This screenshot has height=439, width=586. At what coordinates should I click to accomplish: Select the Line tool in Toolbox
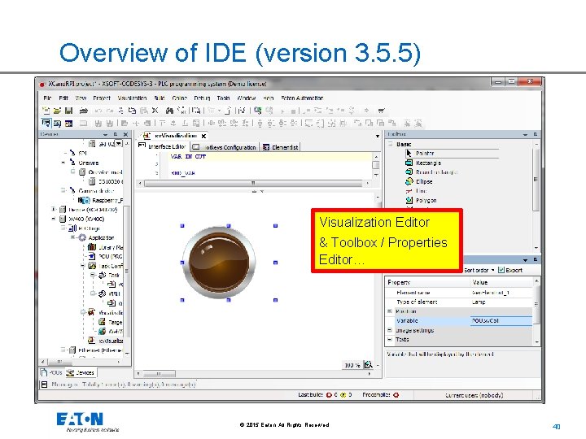(x=417, y=191)
